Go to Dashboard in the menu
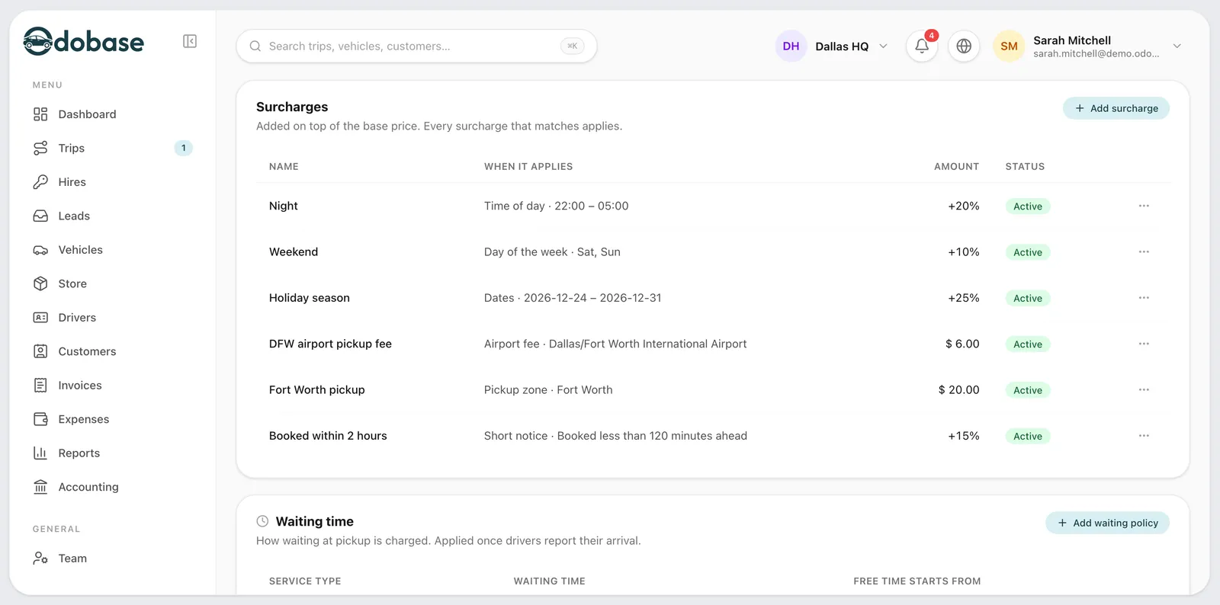 click(113, 114)
